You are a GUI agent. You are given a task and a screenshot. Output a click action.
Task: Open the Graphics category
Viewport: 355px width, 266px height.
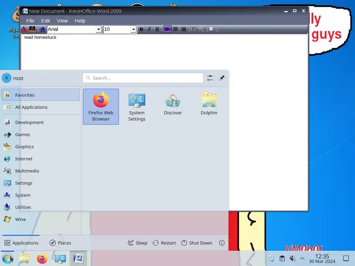click(41, 147)
